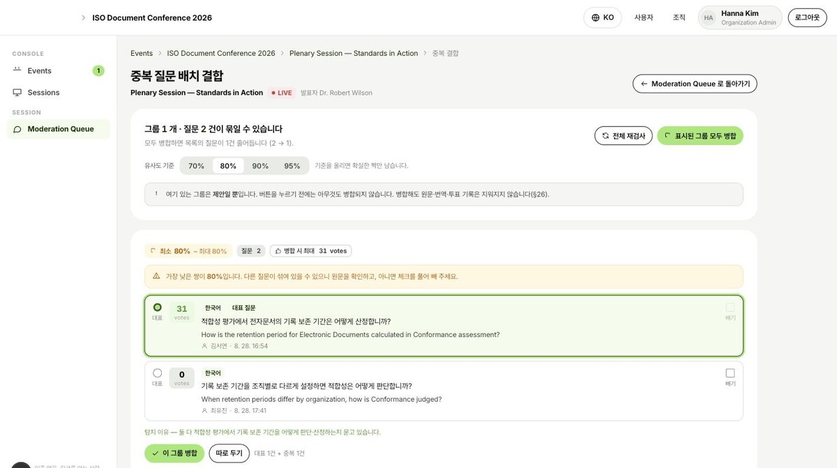Screen dimensions: 837x468
Task: Open Hanna Kim account menu
Action: (740, 17)
